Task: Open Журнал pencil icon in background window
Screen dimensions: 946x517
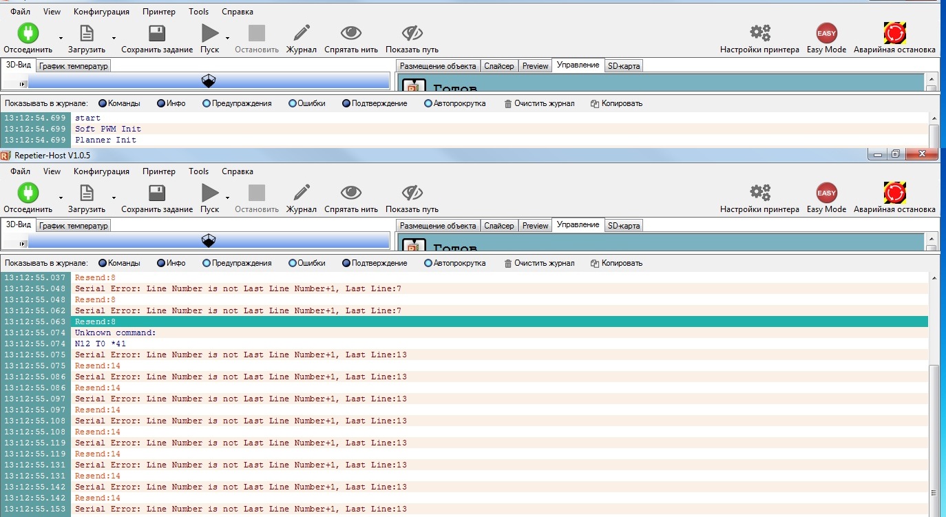Action: click(x=302, y=33)
